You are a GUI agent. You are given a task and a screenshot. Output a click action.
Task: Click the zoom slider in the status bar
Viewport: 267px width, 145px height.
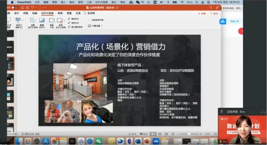[x=189, y=134]
